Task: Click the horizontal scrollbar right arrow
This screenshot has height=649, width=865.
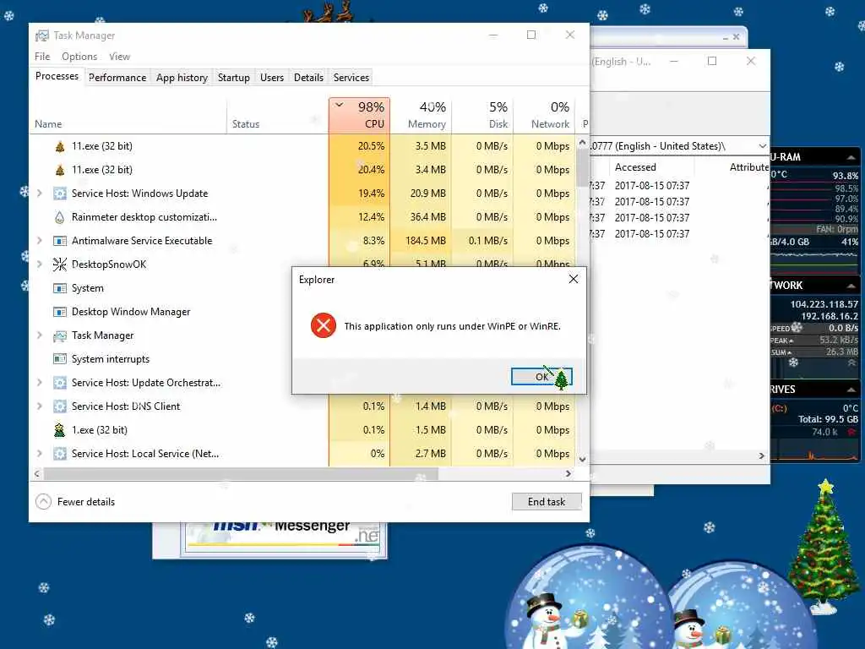Action: coord(569,473)
